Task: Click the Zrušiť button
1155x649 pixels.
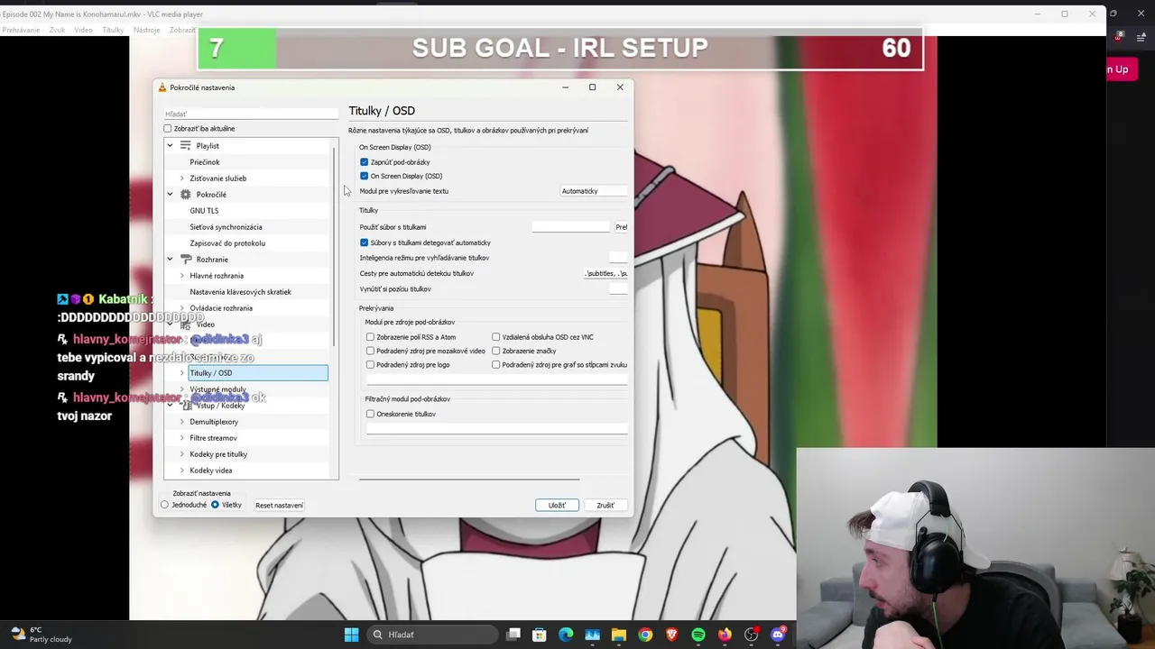Action: [x=605, y=505]
